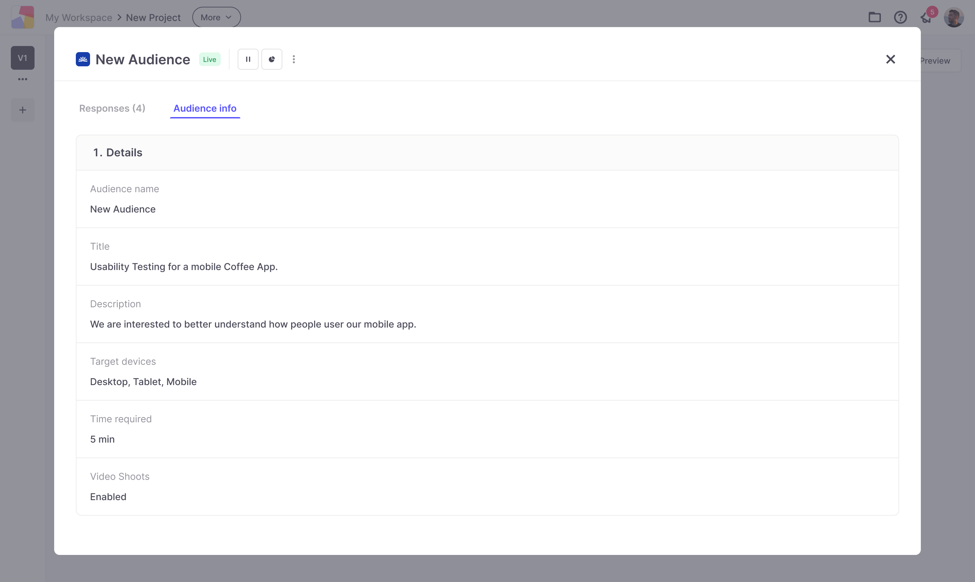Click the description text about mobile app
Screen dimensions: 975x582
pyautogui.click(x=253, y=324)
